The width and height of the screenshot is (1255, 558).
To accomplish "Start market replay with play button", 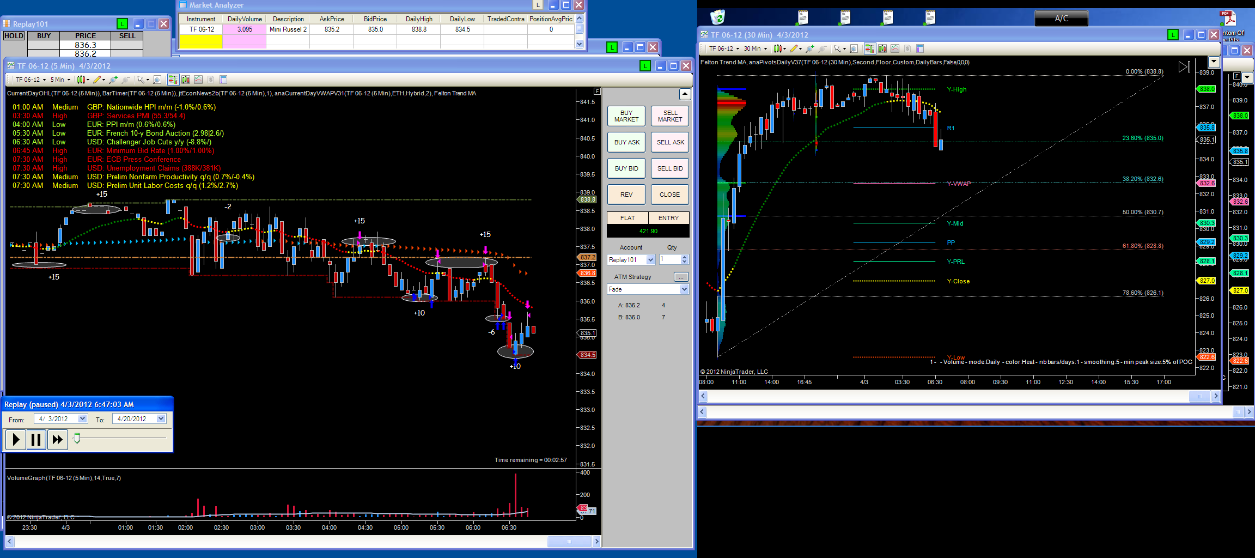I will pyautogui.click(x=16, y=439).
